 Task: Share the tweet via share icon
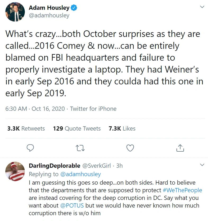pyautogui.click(x=180, y=148)
